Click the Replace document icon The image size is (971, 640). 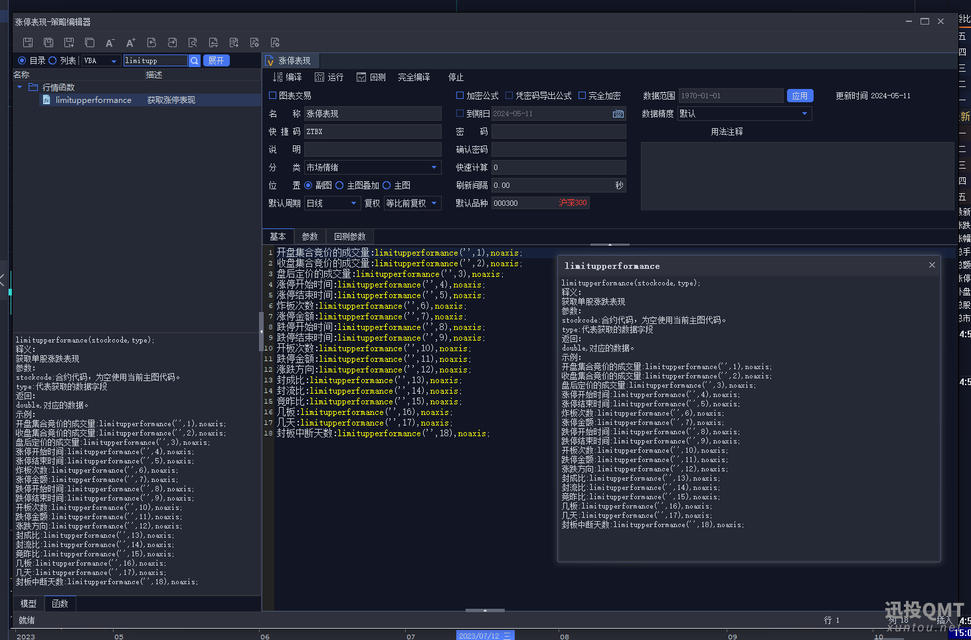213,42
